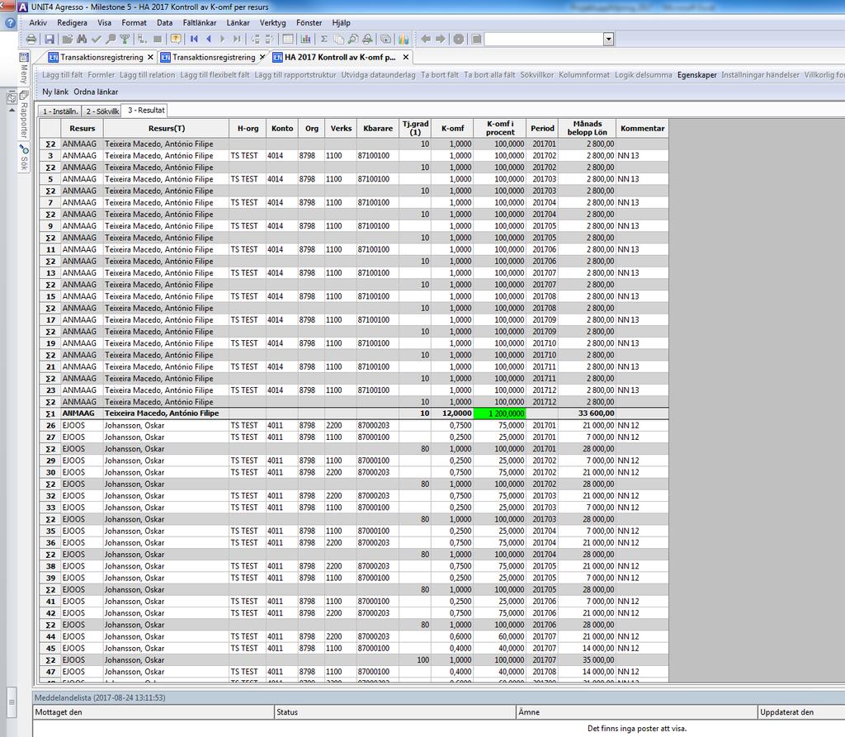The height and width of the screenshot is (737, 845).
Task: Click the table grid view icon
Action: click(x=288, y=39)
